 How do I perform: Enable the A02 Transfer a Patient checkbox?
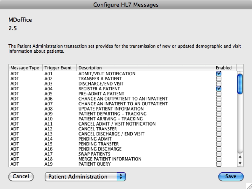click(x=219, y=79)
